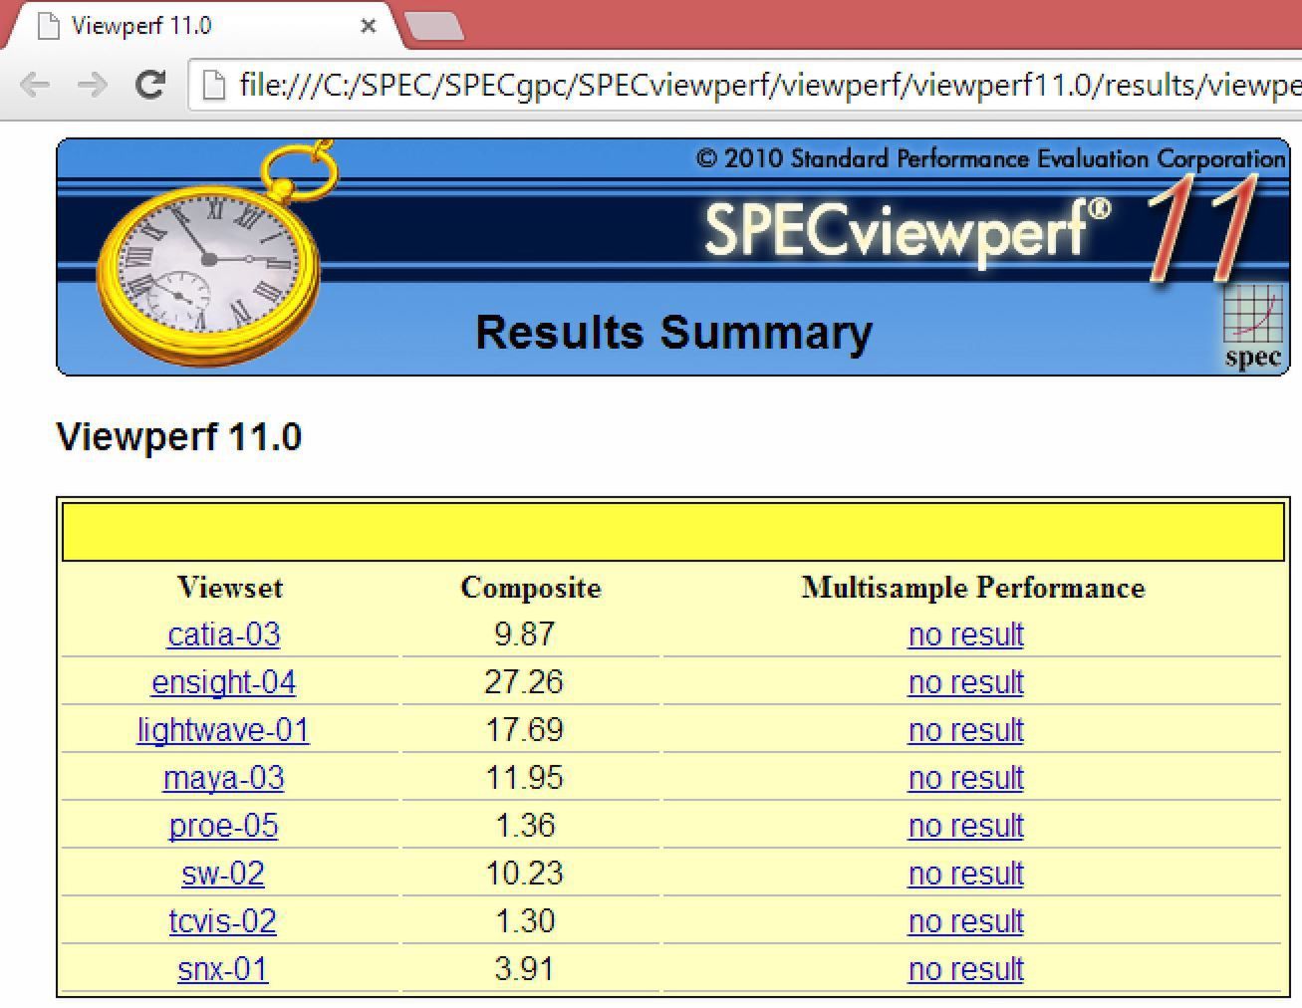Click the composite score 17.69
The image size is (1302, 1008).
[525, 730]
